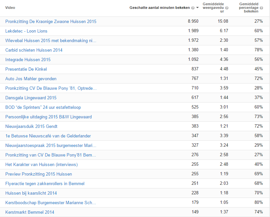Open Huissen bij kaarslicht 2014 video

31,193
